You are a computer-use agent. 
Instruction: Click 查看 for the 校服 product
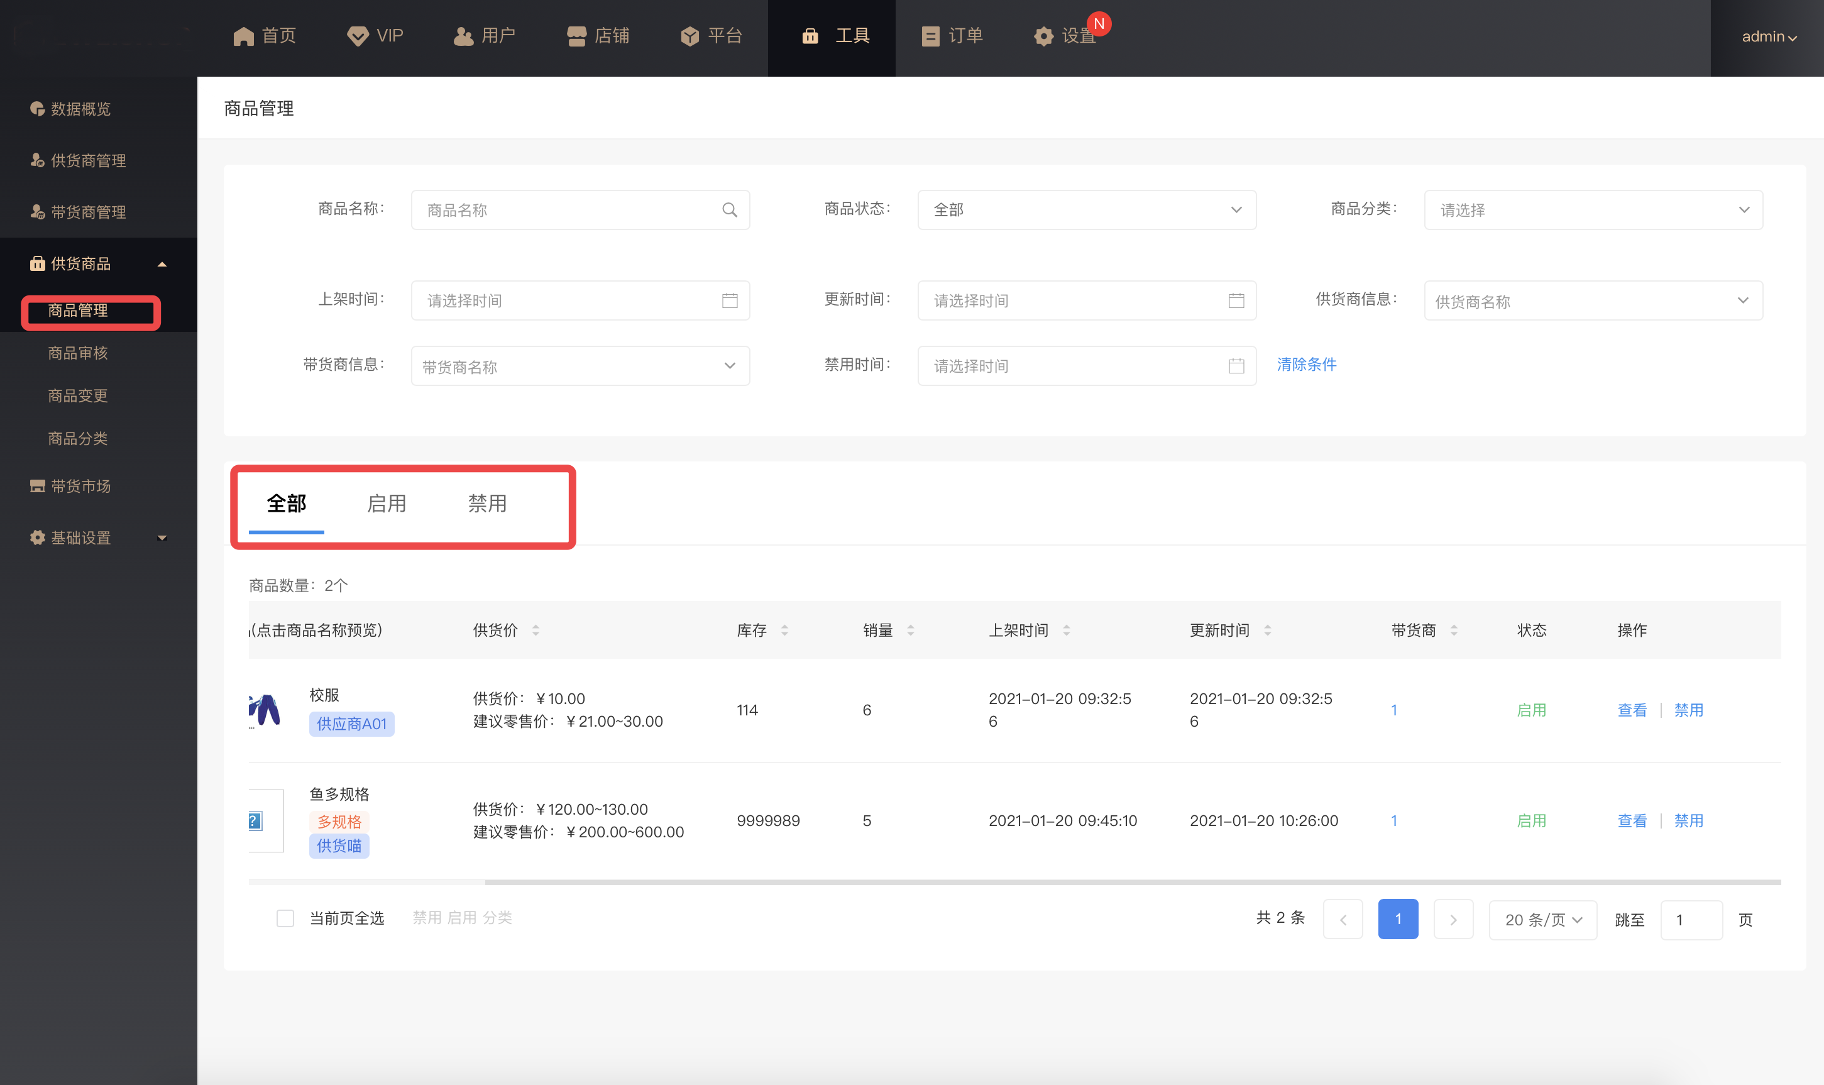point(1631,710)
